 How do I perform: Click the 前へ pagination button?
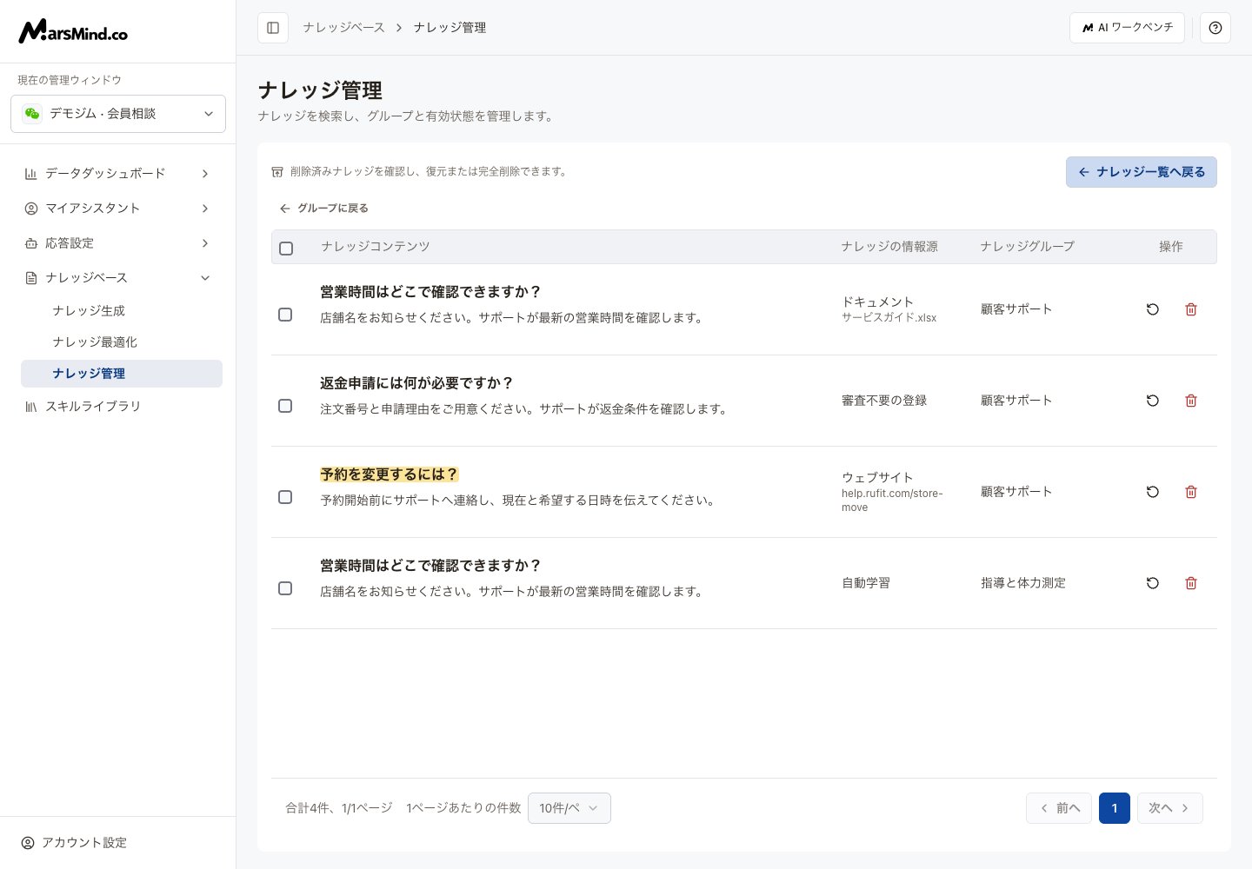tap(1059, 808)
